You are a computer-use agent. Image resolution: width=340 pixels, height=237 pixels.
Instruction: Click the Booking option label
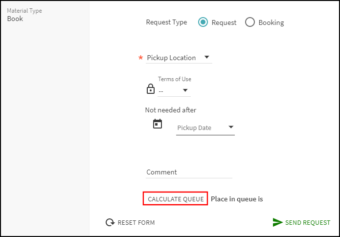click(x=271, y=22)
